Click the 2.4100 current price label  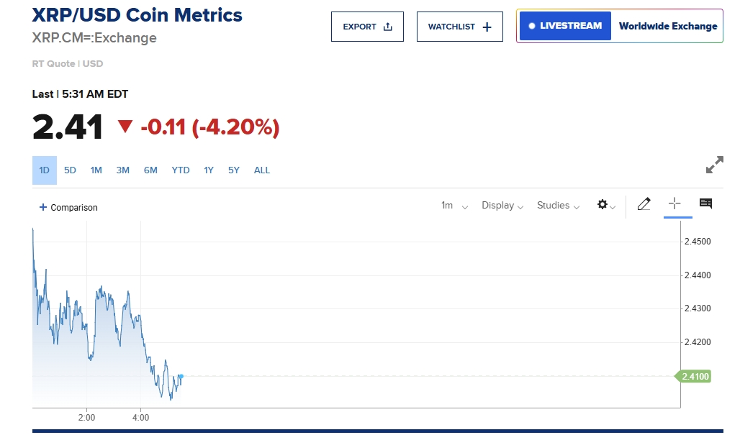692,376
